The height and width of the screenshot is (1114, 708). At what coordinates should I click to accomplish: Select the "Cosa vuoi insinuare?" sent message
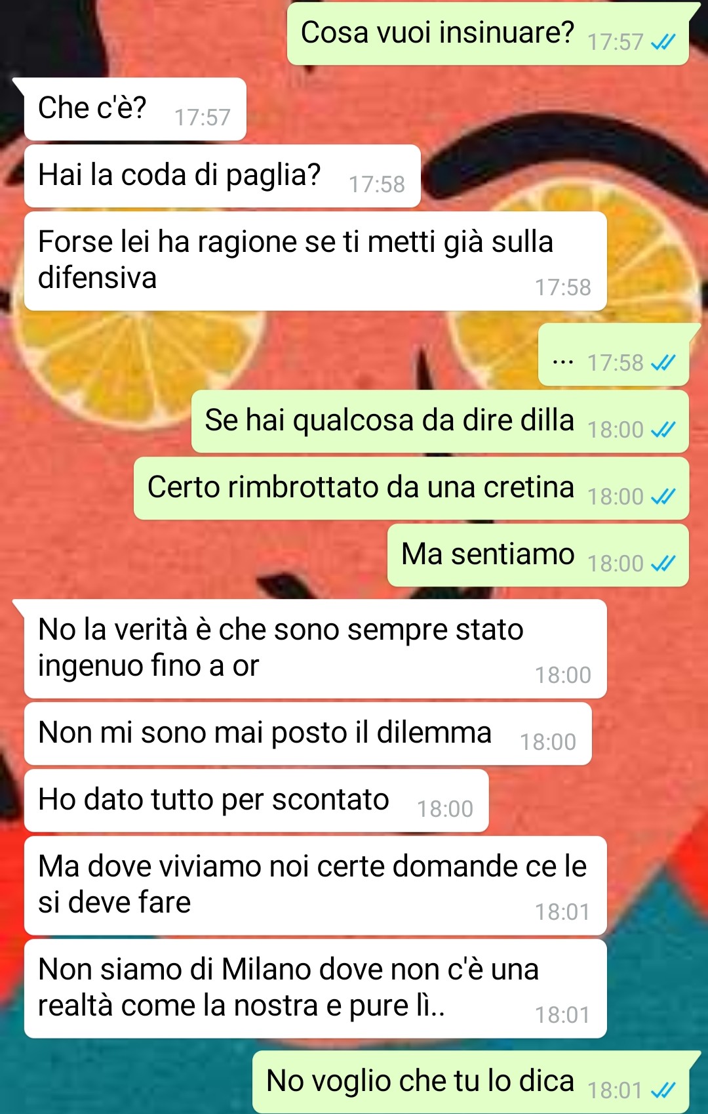pos(488,33)
